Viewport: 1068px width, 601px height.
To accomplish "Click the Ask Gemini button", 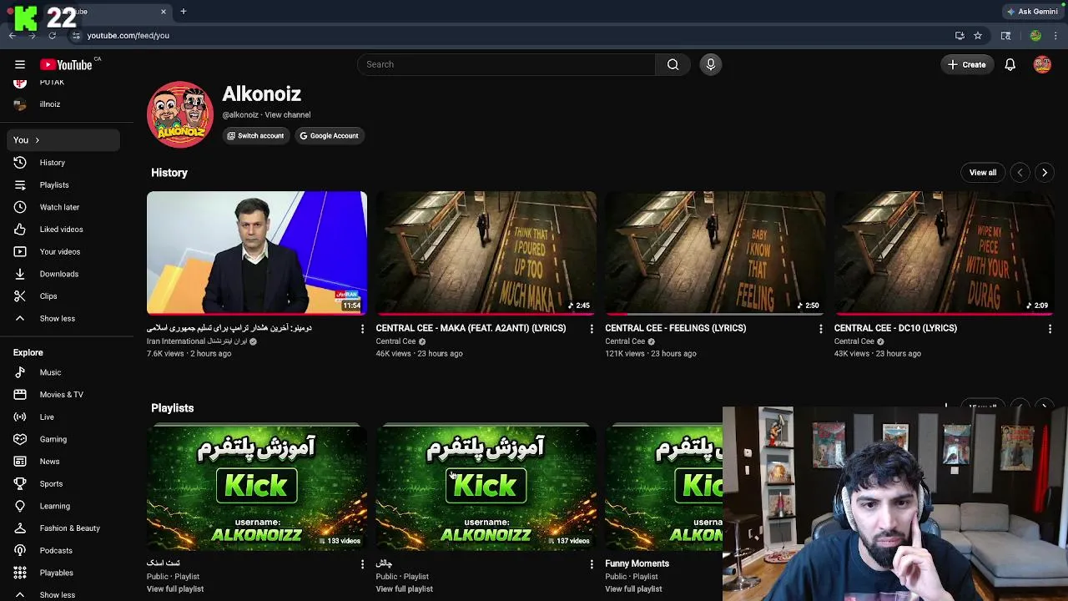I will click(1032, 12).
